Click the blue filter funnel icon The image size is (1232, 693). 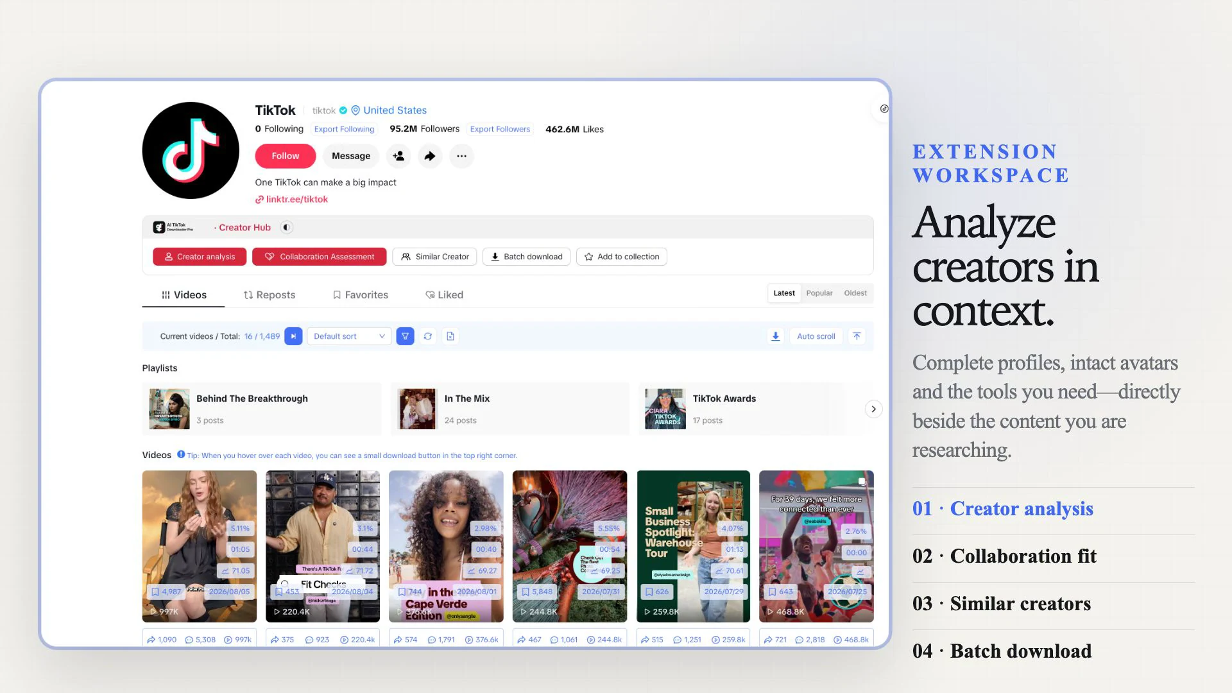tap(406, 336)
